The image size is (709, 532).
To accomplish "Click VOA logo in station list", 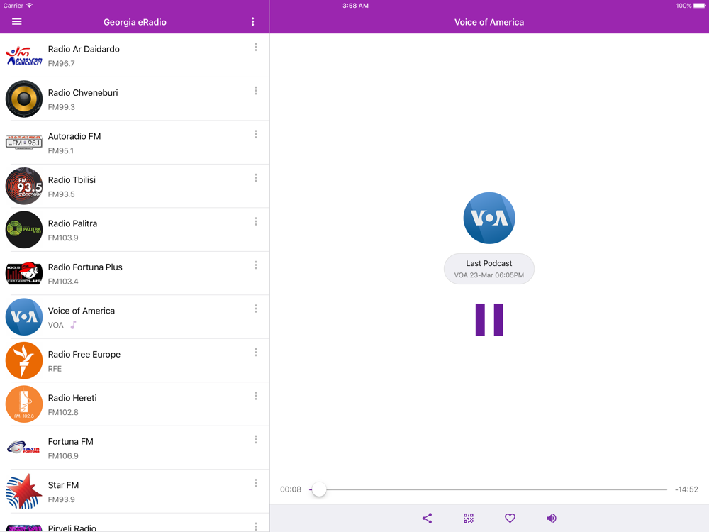I will click(x=24, y=316).
